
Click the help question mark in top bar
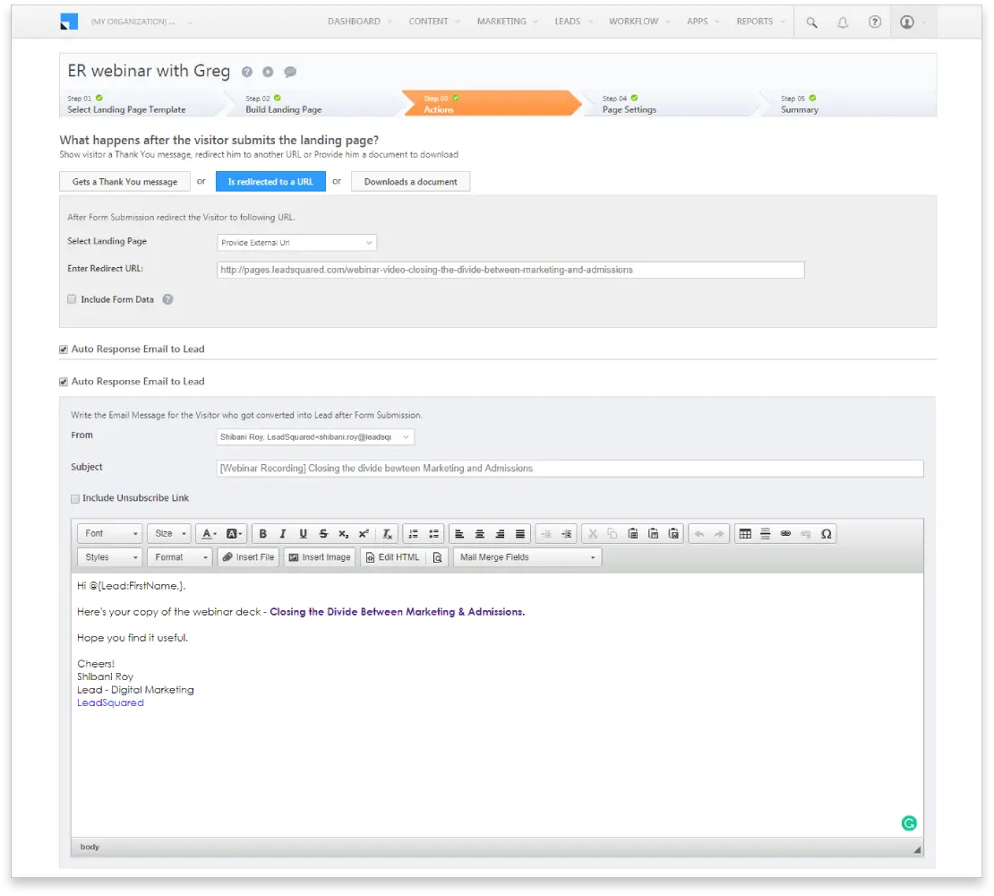[875, 22]
